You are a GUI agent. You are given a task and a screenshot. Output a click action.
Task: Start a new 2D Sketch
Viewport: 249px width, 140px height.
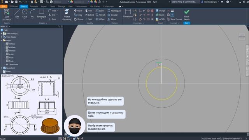coord(7,15)
